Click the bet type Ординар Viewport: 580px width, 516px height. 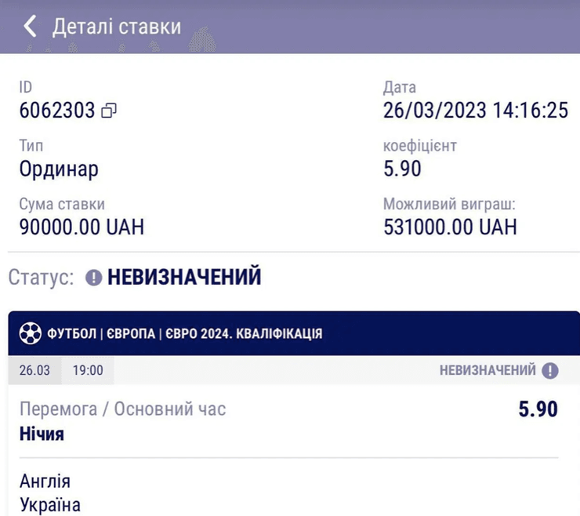[59, 169]
